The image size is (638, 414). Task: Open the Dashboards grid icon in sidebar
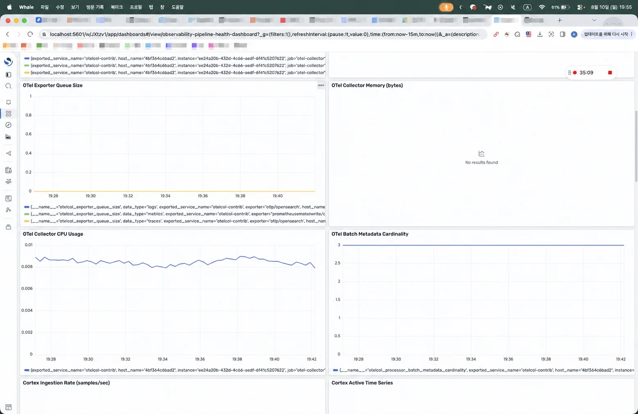tap(8, 113)
